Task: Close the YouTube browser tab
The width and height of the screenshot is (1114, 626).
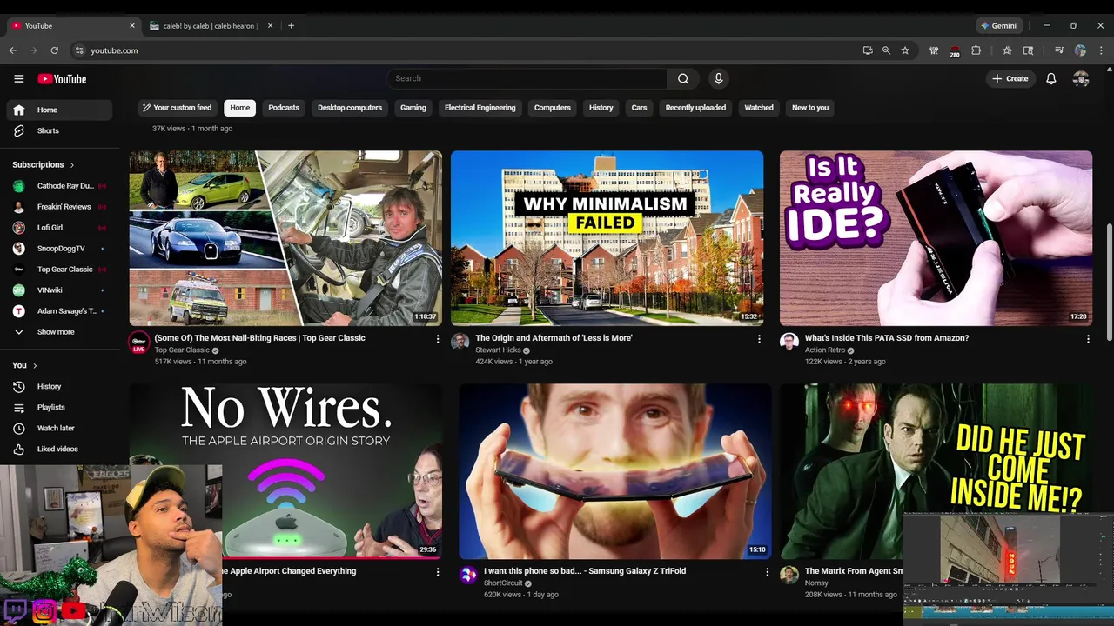Action: (132, 26)
